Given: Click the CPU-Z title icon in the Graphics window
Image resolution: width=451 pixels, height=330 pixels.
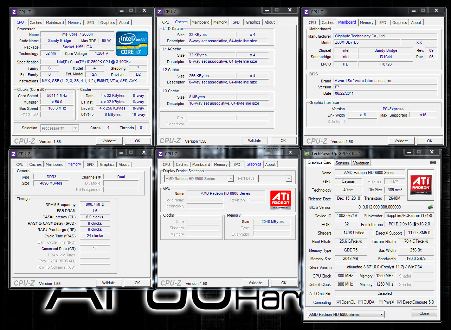Looking at the screenshot, I should [160, 154].
